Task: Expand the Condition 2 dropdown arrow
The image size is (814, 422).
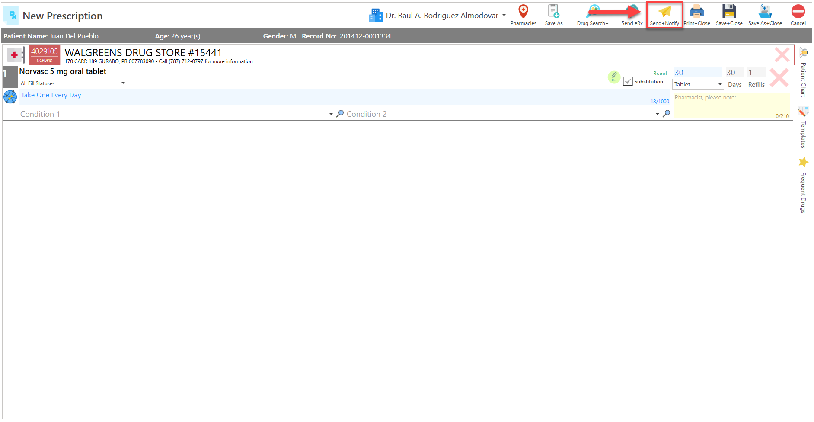Action: tap(657, 114)
